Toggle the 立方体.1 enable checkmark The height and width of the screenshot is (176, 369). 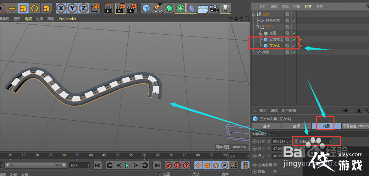tap(294, 39)
